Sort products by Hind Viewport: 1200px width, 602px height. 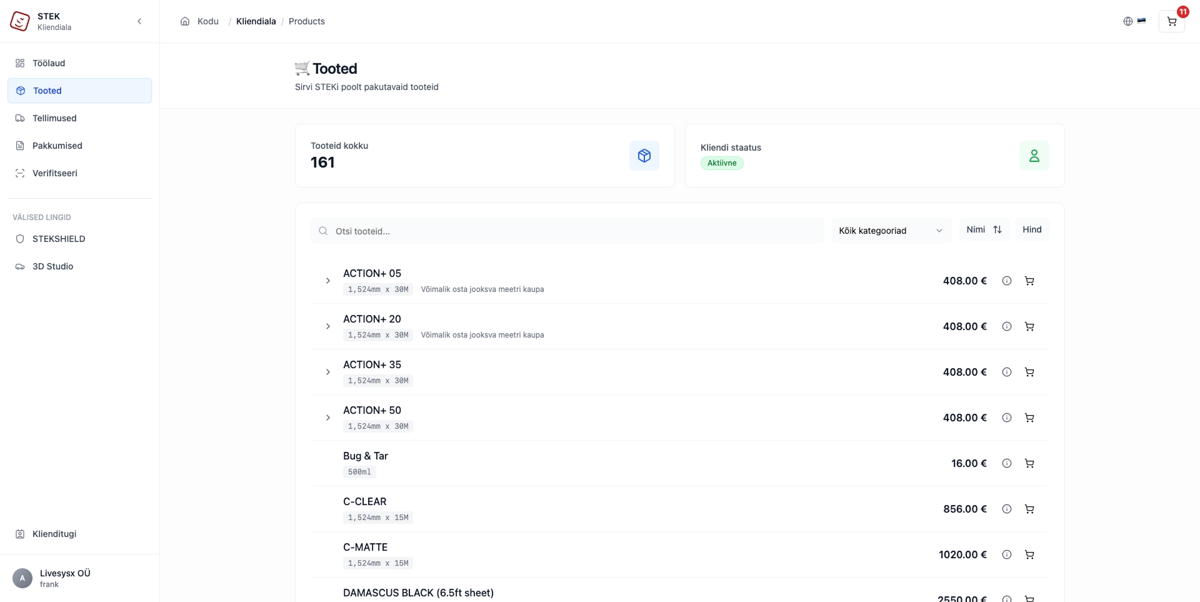click(x=1032, y=229)
